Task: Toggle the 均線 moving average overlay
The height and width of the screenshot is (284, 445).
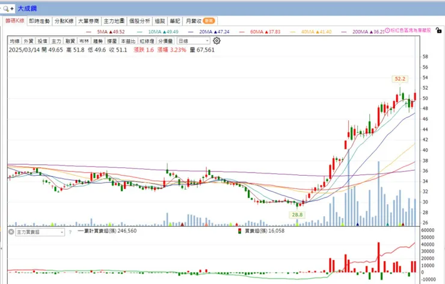Action: pos(14,41)
